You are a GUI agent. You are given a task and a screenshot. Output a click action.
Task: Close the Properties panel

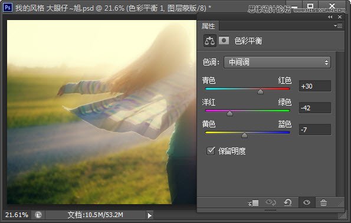coord(340,17)
